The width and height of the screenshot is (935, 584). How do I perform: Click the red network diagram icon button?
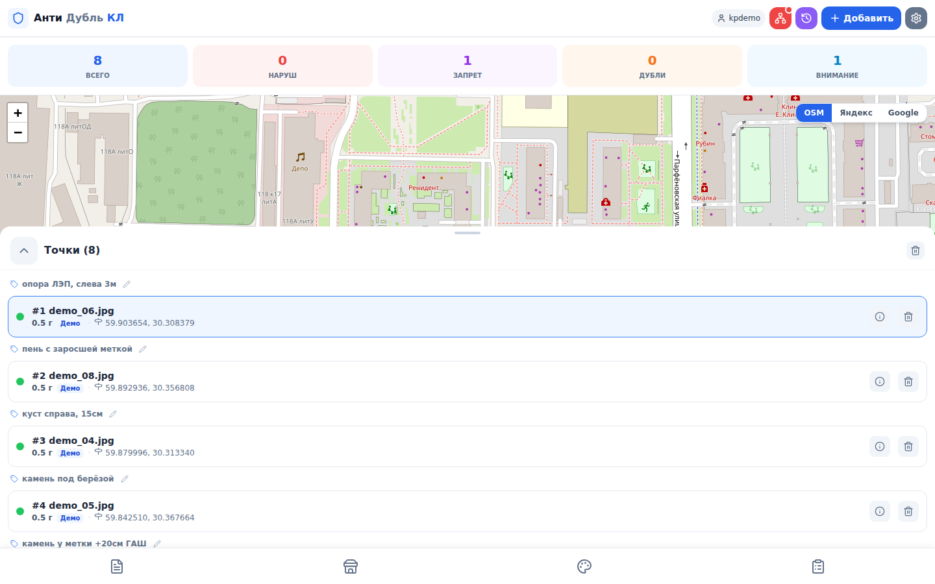click(x=780, y=18)
